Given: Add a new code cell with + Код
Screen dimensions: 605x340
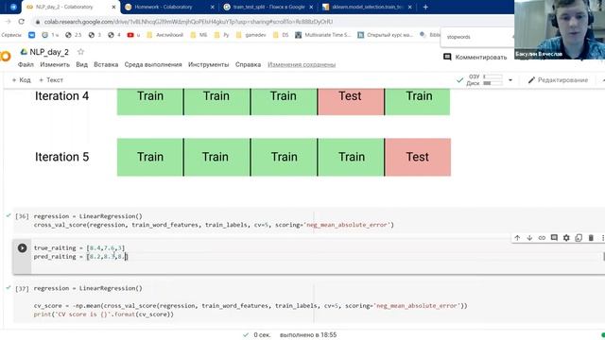Looking at the screenshot, I should (x=21, y=79).
